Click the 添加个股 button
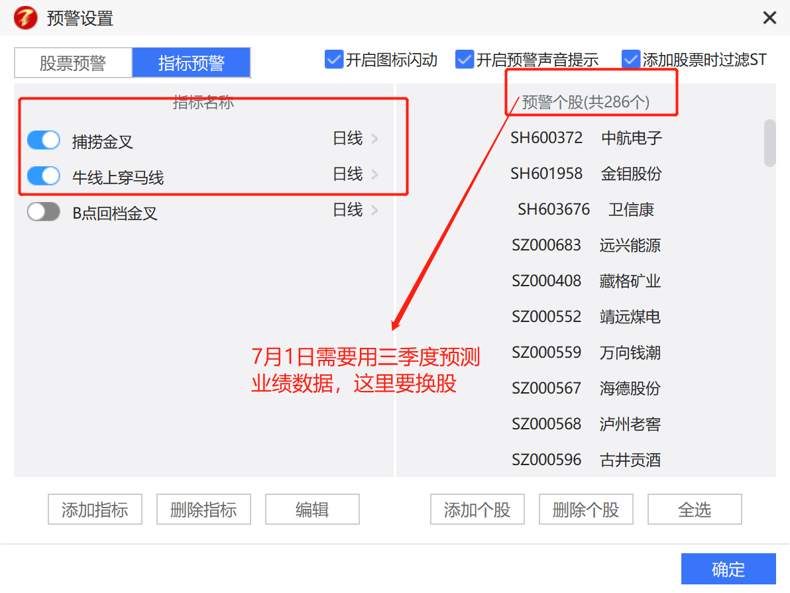The width and height of the screenshot is (790, 593). point(477,510)
